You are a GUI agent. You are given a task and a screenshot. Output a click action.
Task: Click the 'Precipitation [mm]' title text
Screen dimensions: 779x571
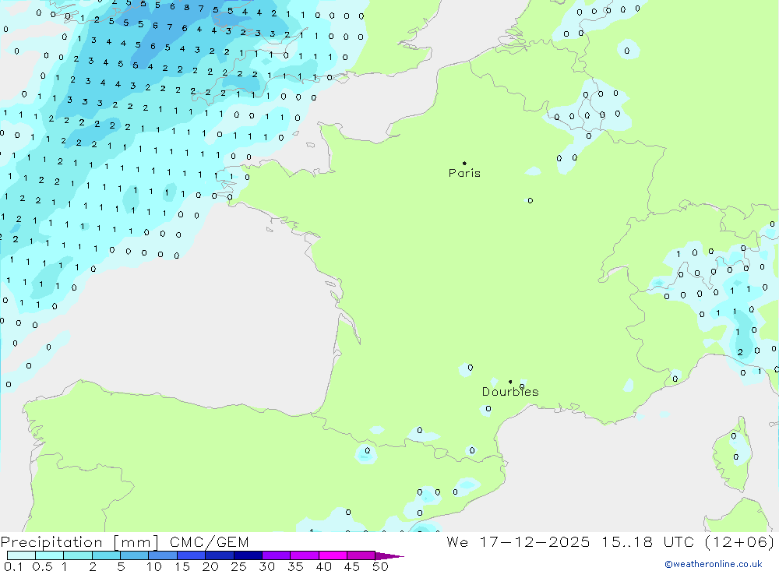point(80,542)
